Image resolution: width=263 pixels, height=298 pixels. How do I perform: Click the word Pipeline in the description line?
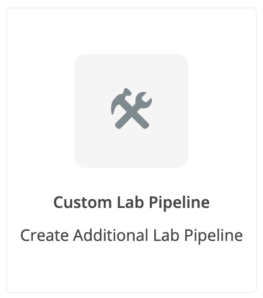(x=214, y=236)
